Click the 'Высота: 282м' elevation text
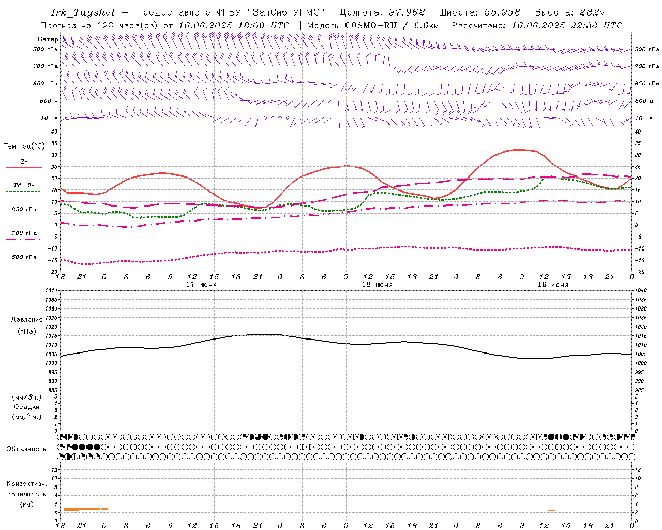The image size is (662, 530). click(570, 12)
